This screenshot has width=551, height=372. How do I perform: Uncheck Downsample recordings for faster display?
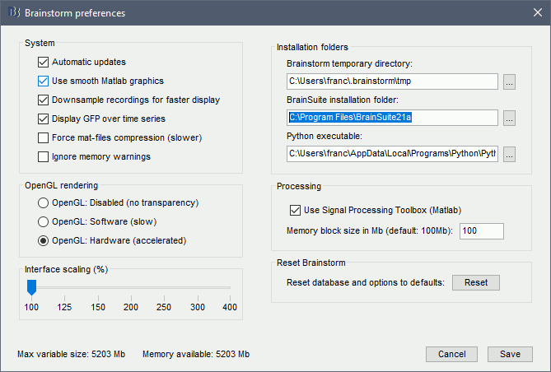coord(44,100)
